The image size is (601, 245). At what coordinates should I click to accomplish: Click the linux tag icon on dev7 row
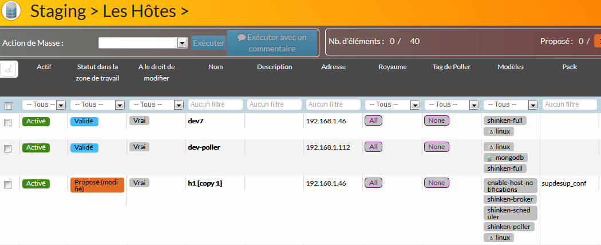[x=491, y=131]
